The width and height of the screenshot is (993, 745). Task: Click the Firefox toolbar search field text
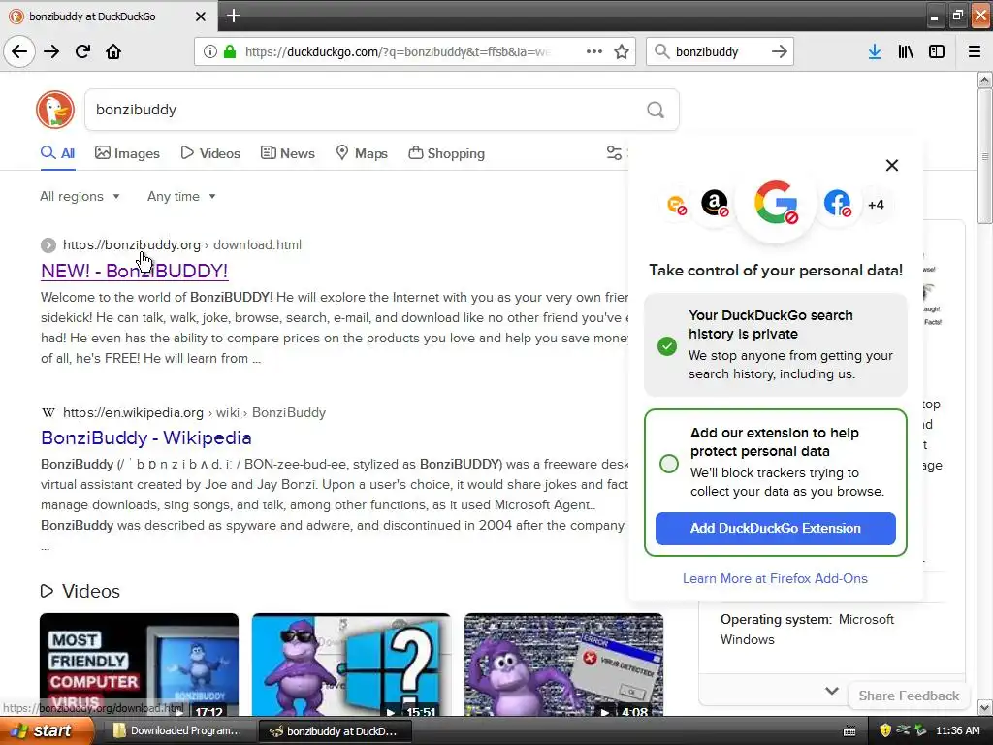(x=707, y=51)
